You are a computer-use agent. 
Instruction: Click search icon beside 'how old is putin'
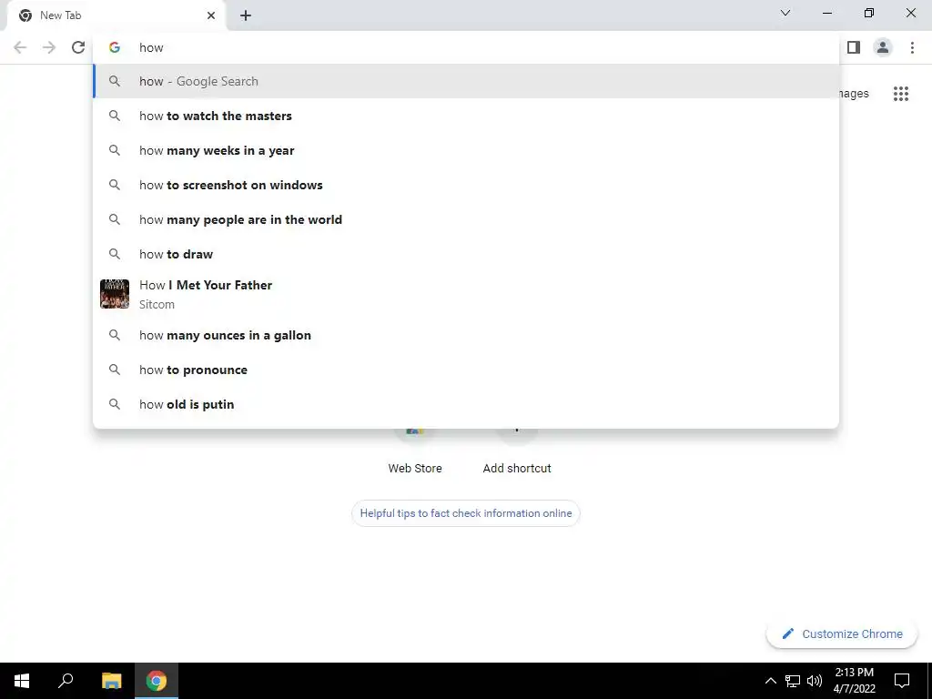(x=115, y=404)
